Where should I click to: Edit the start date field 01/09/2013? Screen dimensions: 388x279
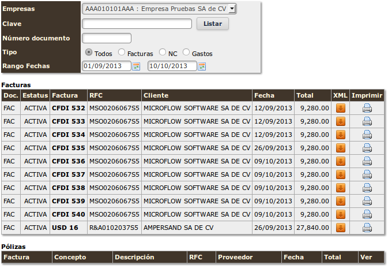pyautogui.click(x=107, y=66)
